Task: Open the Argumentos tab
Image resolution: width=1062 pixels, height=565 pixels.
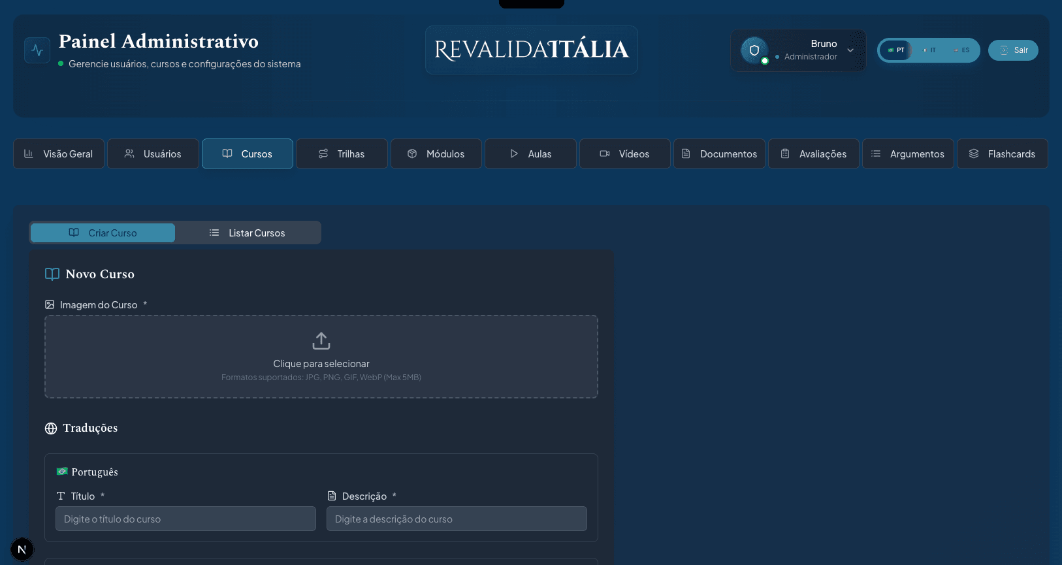Action: (x=908, y=153)
